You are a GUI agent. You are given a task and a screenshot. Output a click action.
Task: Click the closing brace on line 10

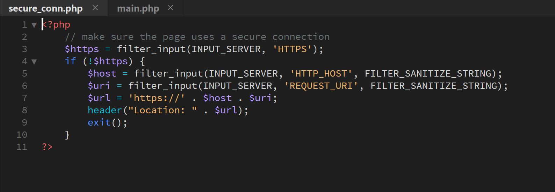[67, 135]
